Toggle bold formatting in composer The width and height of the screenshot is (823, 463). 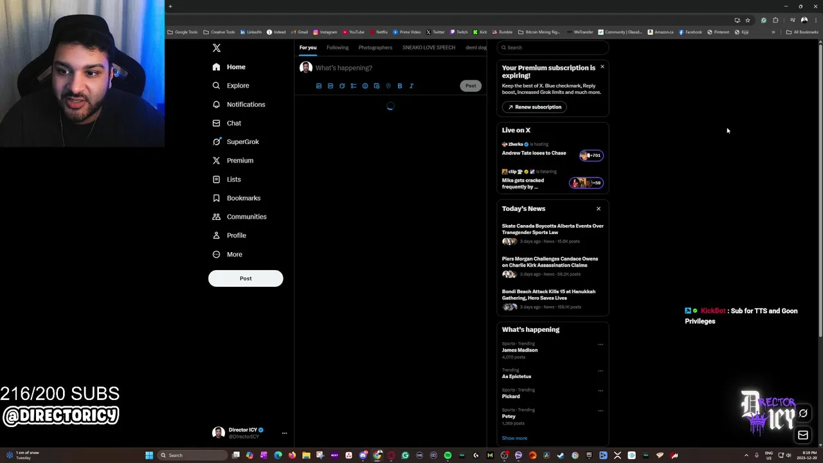[400, 86]
